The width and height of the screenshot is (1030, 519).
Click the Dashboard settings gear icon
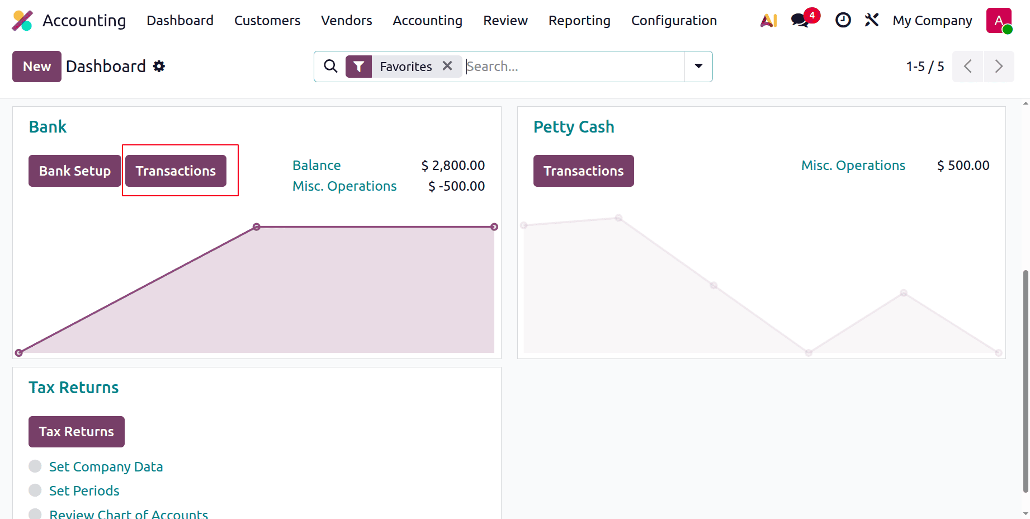(159, 67)
